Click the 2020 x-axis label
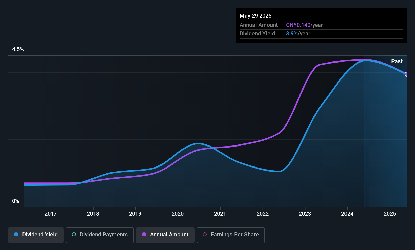415x250 pixels. [178, 214]
